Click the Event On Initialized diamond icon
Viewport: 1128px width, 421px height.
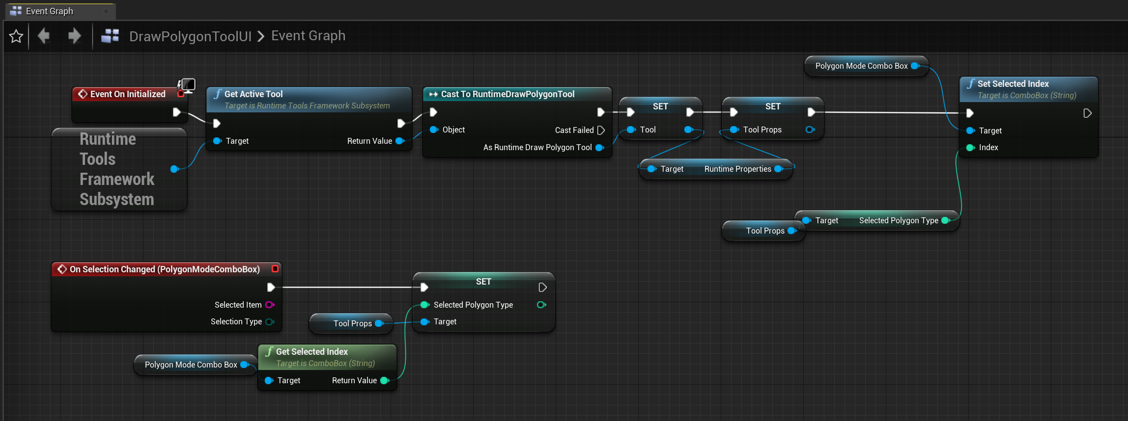[x=83, y=94]
